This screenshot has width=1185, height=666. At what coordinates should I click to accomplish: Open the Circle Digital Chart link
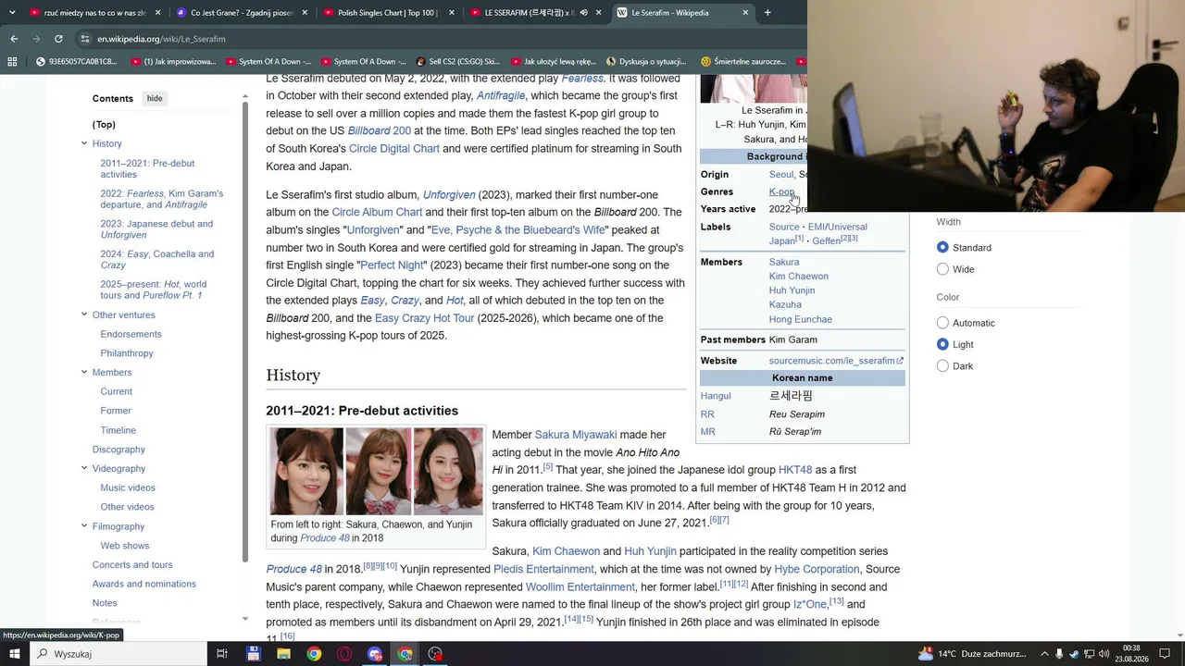[394, 149]
